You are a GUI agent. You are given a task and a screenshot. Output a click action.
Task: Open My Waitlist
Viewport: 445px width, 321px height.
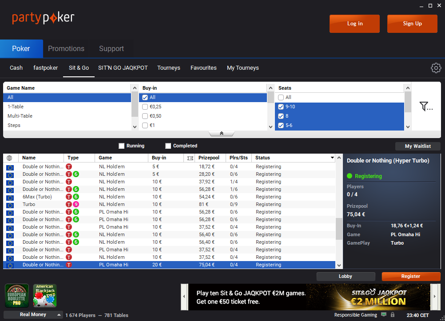coord(417,146)
